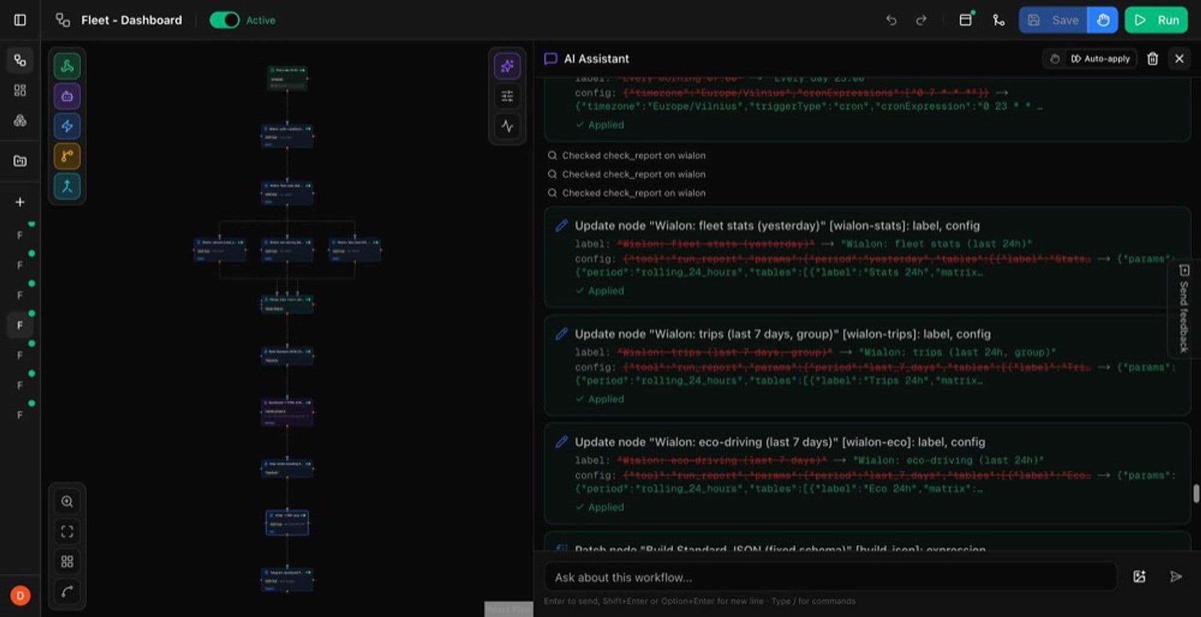
Task: Save the workflow
Action: tap(1053, 20)
